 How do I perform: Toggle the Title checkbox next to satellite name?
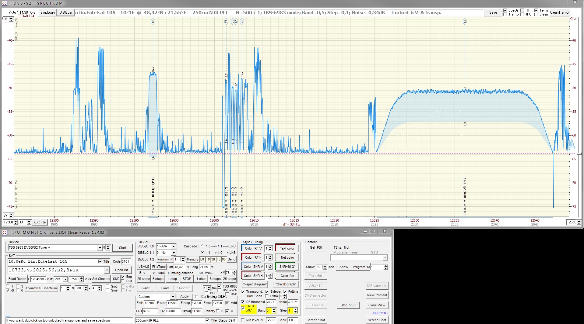(x=100, y=261)
